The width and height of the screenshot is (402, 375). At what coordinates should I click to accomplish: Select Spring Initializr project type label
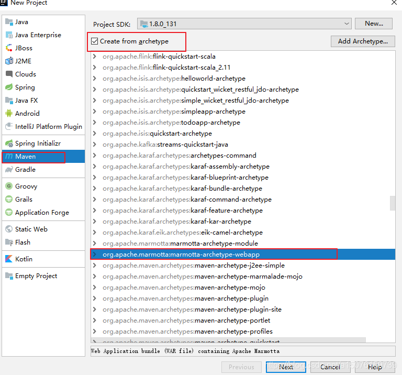[38, 144]
